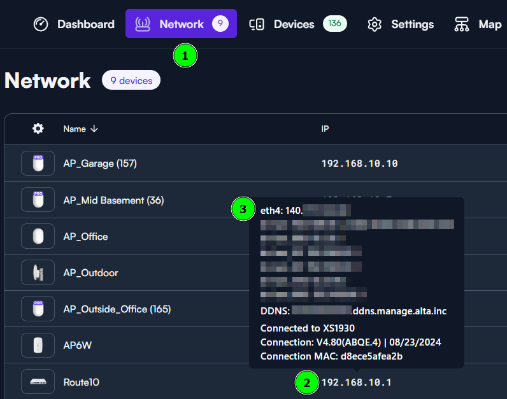Screen dimensions: 507x399
Task: Sort the table by Name column
Action: [x=80, y=129]
